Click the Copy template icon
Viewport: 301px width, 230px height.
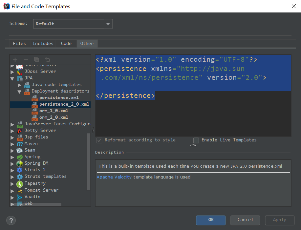tap(37, 59)
